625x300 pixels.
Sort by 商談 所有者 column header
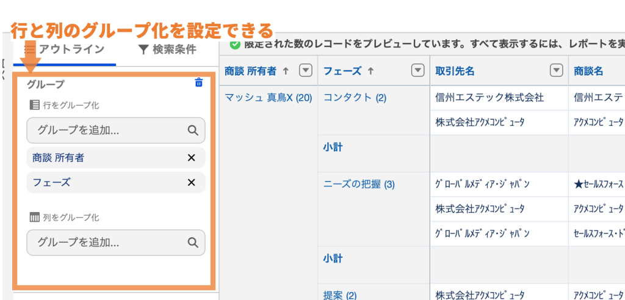point(250,71)
